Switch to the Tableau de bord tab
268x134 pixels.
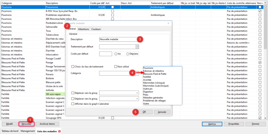click(10, 131)
